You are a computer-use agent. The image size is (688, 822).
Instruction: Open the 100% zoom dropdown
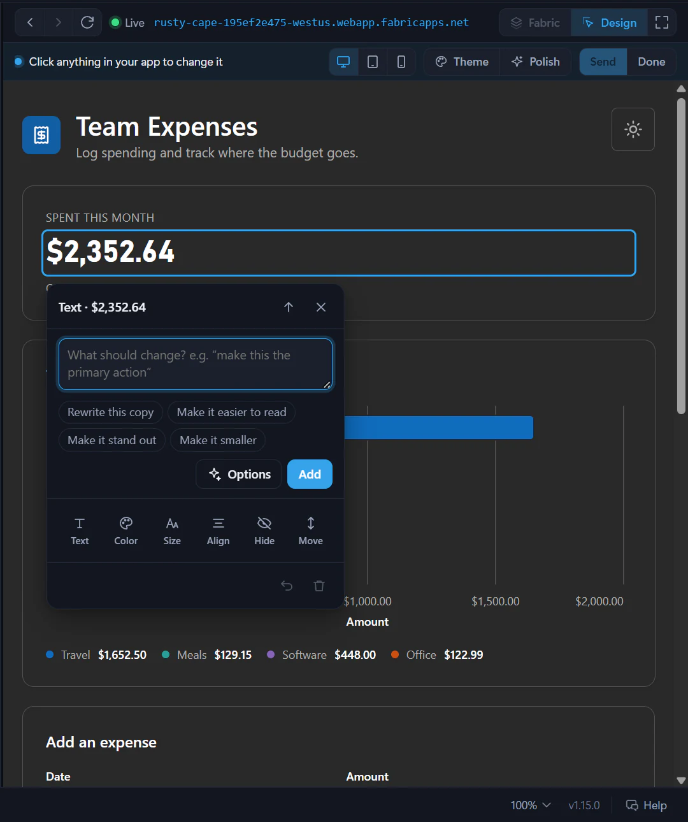[531, 805]
